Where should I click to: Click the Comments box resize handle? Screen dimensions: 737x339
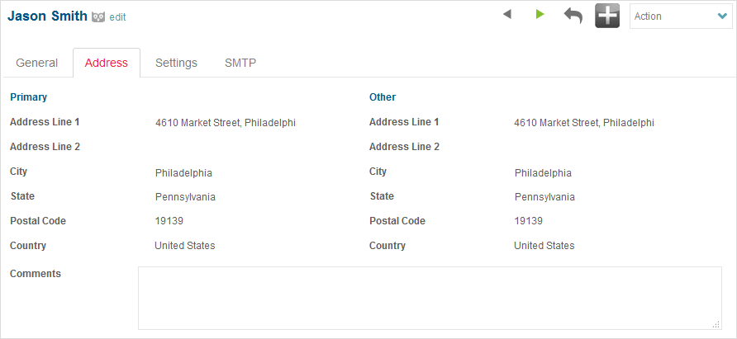pyautogui.click(x=716, y=324)
